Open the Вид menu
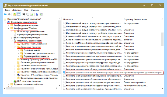 tap(26, 10)
